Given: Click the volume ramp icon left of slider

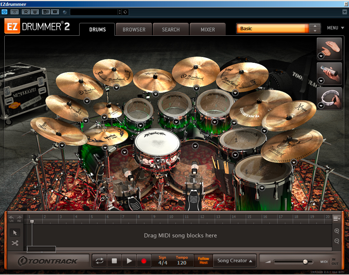Looking at the screenshot, I should coord(268,262).
